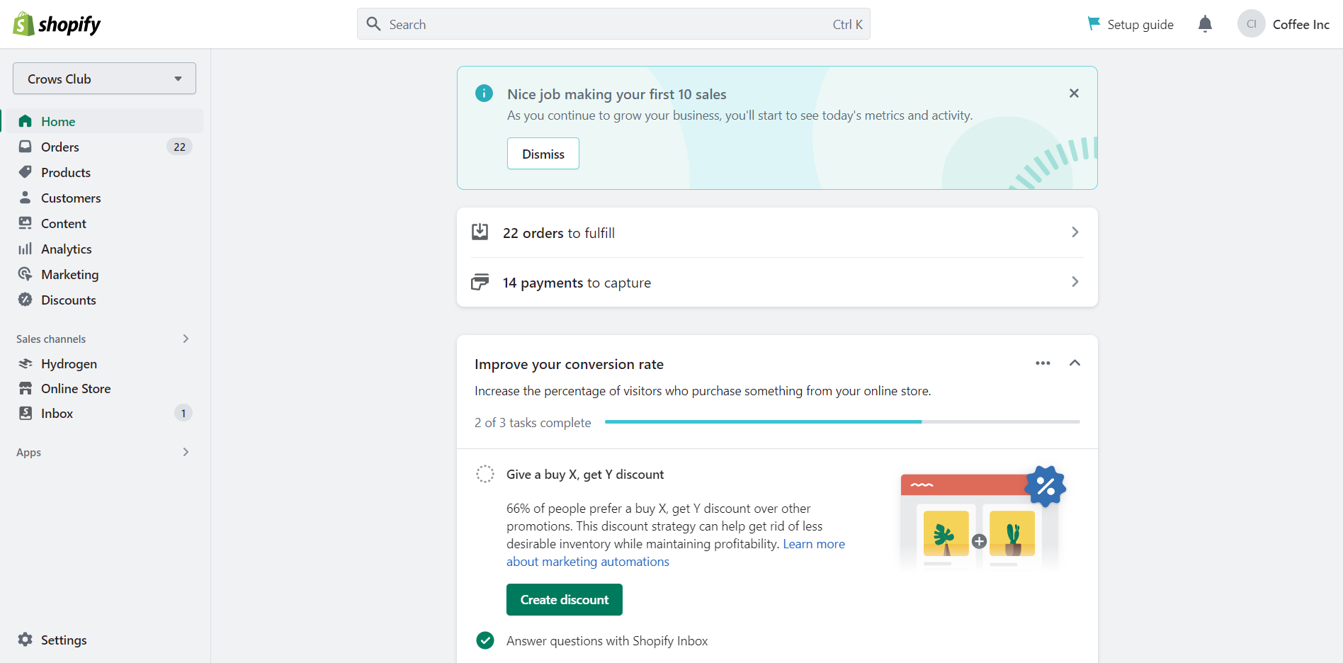Screen dimensions: 1343x663
Task: Click the buy X get Y discount illustration
Action: point(982,518)
